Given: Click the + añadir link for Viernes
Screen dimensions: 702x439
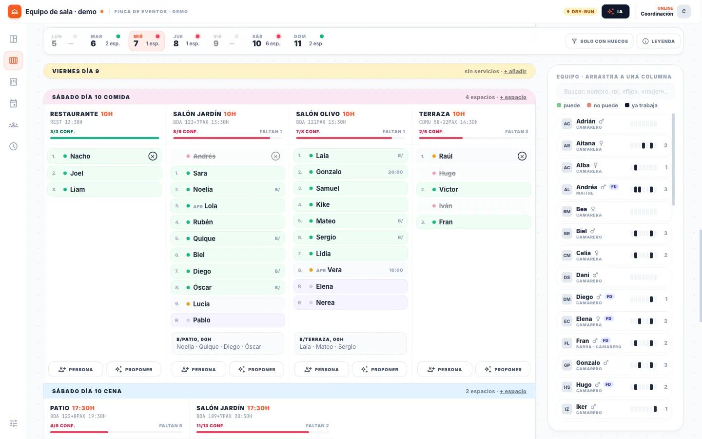Looking at the screenshot, I should [515, 71].
